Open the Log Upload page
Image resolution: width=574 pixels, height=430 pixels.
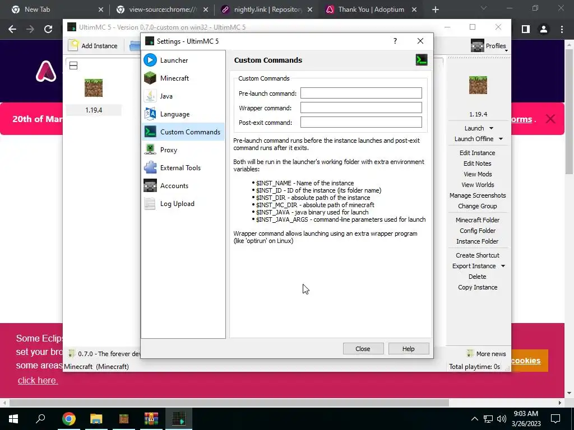coord(183,203)
